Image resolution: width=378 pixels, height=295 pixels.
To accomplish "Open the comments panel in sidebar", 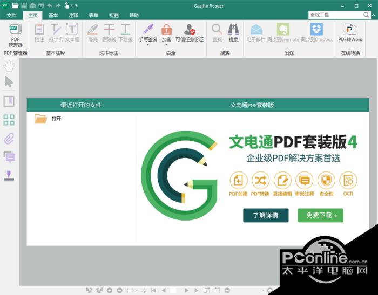I will point(9,157).
